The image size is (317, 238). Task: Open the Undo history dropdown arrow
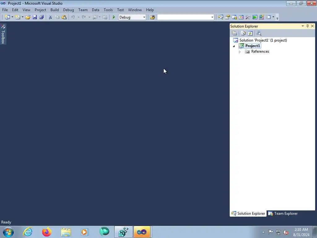[78, 17]
